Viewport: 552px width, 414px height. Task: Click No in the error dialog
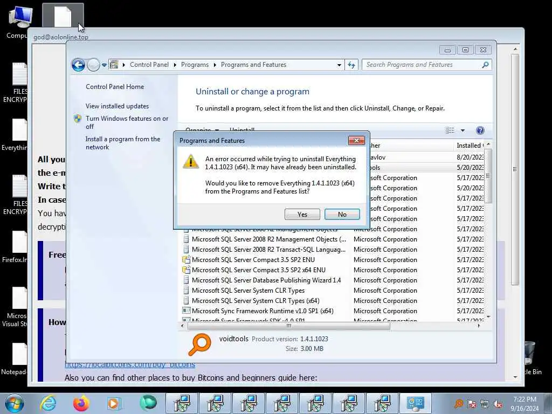pyautogui.click(x=342, y=215)
